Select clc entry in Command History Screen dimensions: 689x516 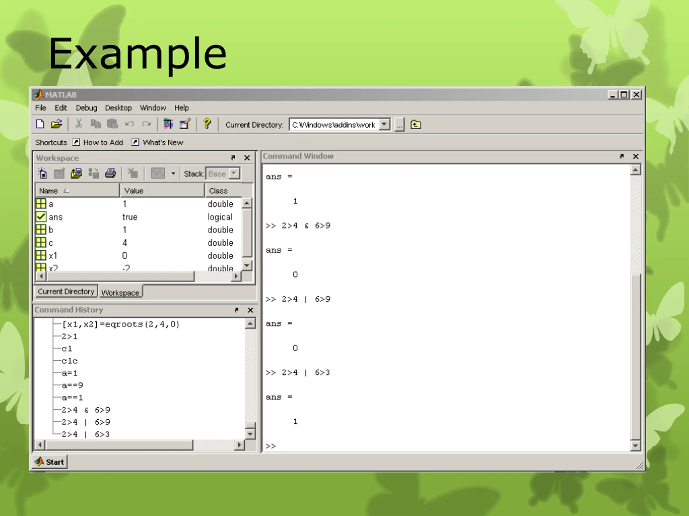tap(69, 361)
